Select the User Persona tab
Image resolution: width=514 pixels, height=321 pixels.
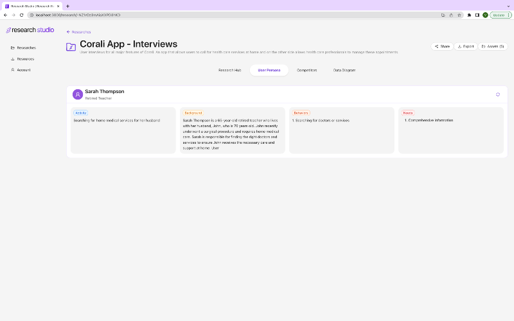click(x=269, y=70)
